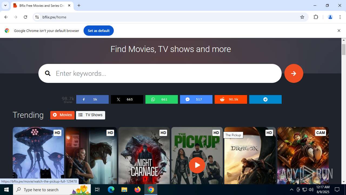Click the page vertical scrollbar thumb

click(344, 50)
